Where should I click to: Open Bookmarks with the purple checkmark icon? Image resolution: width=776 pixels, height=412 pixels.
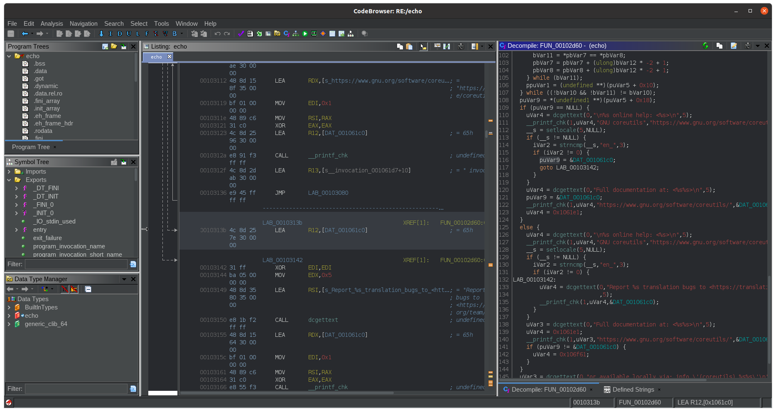(x=241, y=34)
